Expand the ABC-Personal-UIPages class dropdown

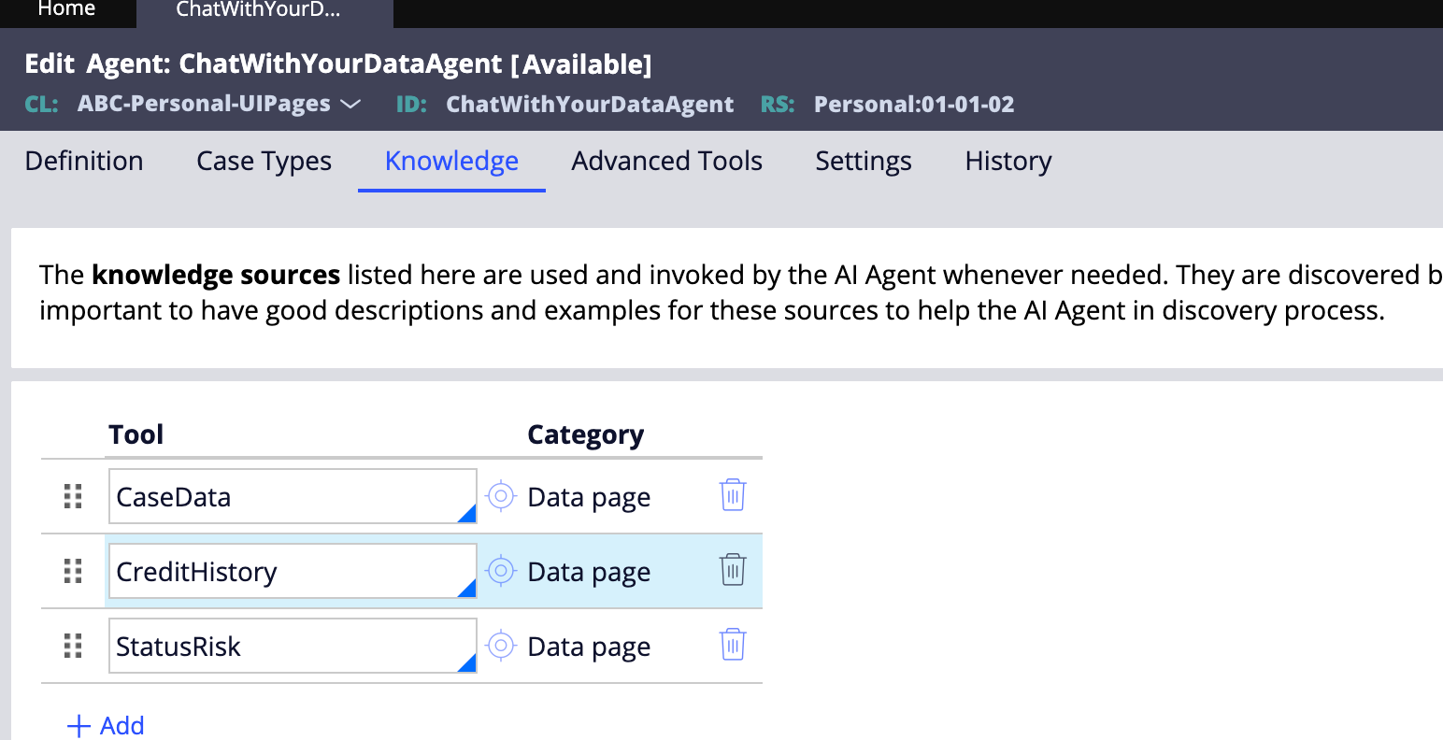pyautogui.click(x=350, y=104)
